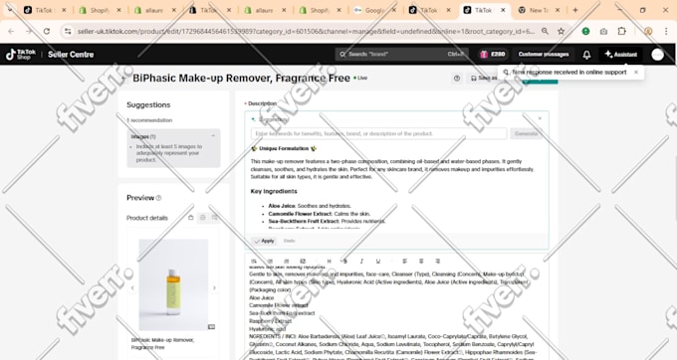The width and height of the screenshot is (677, 360).
Task: Dismiss the online support notification
Action: point(636,73)
